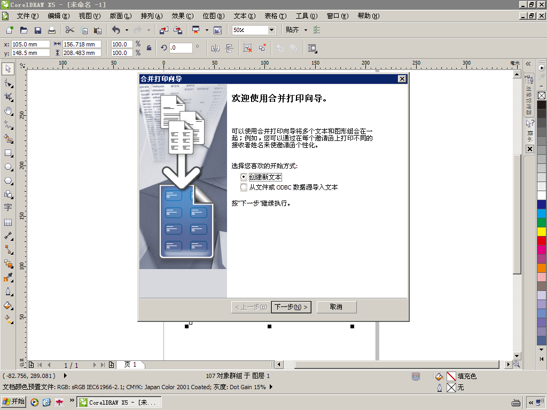This screenshot has width=547, height=410.
Task: Select the Freehand drawing tool
Action: pyautogui.click(x=8, y=125)
